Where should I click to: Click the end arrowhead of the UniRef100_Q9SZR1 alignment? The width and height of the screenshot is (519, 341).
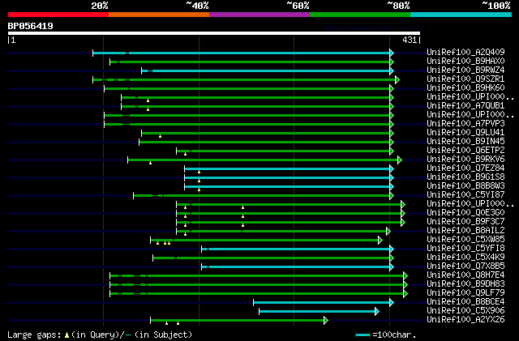point(397,79)
